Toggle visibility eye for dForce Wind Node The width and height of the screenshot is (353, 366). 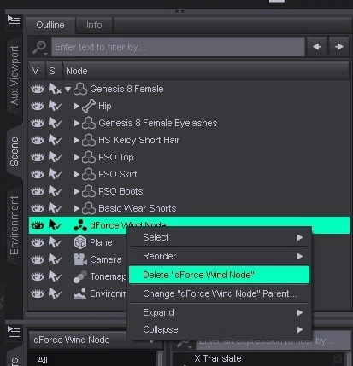(38, 225)
